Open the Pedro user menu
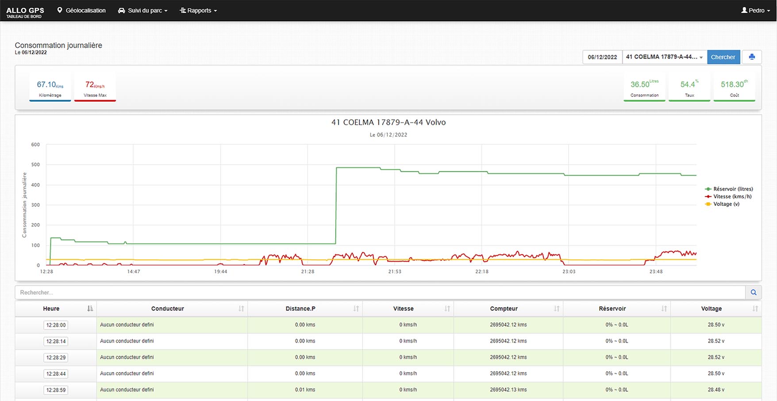This screenshot has height=401, width=777. pyautogui.click(x=755, y=11)
